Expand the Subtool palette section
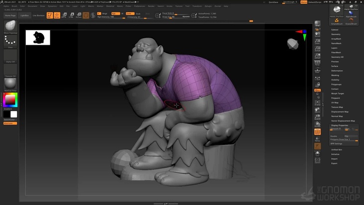Image resolution: width=364 pixels, height=205 pixels. click(x=335, y=30)
